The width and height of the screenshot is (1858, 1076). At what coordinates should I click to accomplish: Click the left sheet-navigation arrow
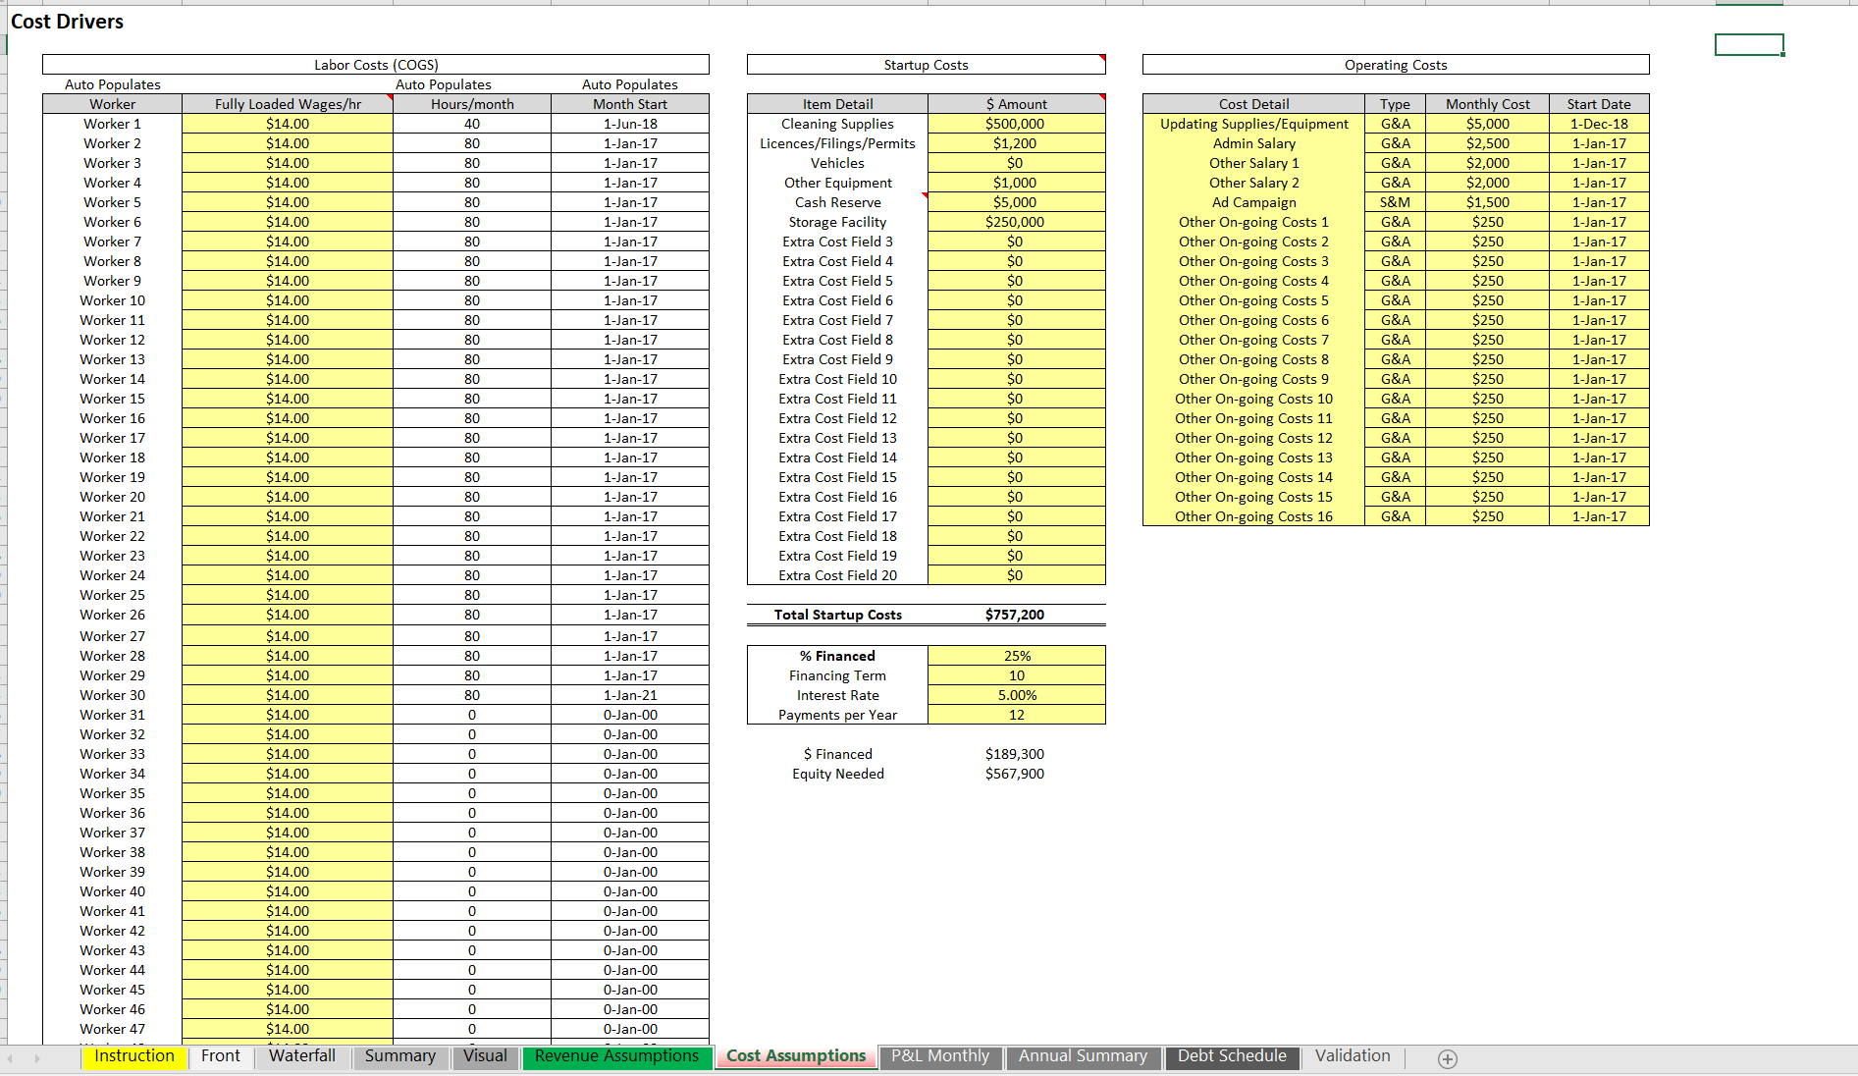[12, 1058]
